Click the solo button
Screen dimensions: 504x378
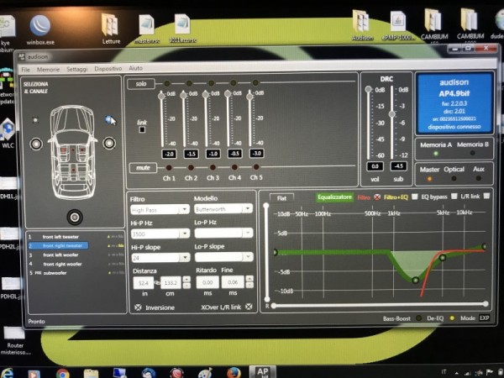(x=141, y=84)
